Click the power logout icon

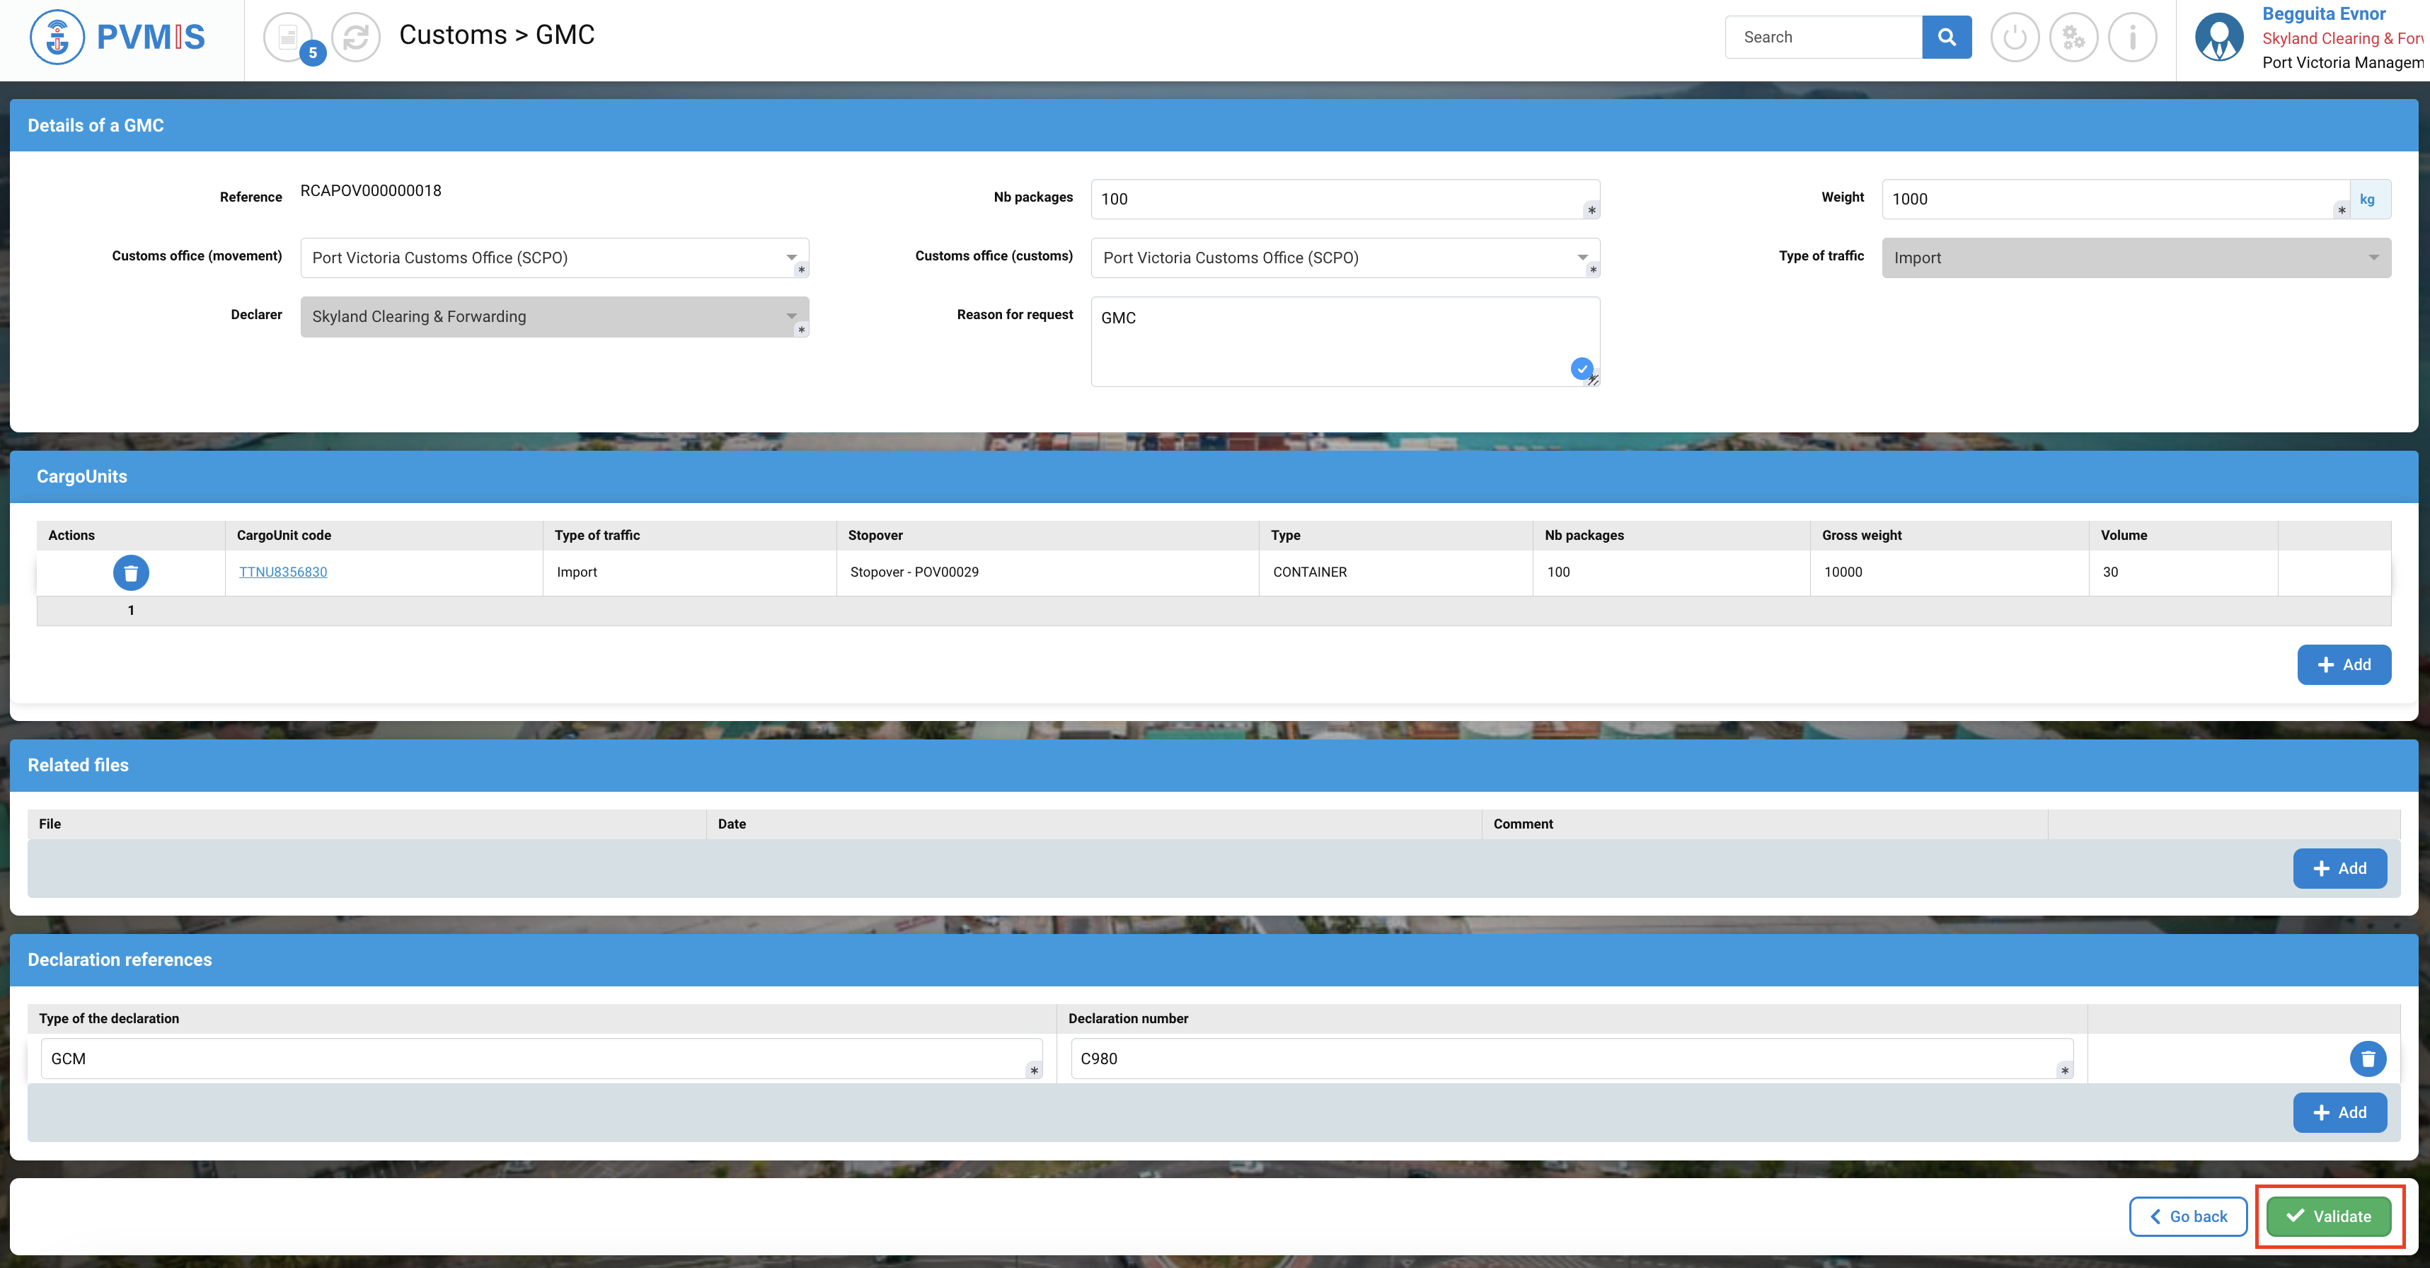2014,38
